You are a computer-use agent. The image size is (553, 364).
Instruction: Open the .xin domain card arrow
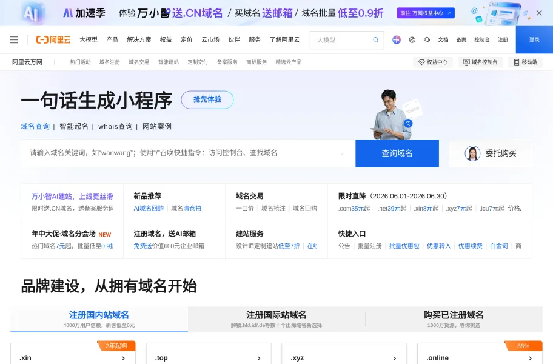(123, 359)
